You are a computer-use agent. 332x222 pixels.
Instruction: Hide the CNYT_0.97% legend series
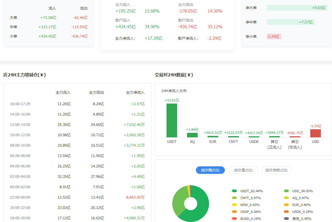[247, 198]
